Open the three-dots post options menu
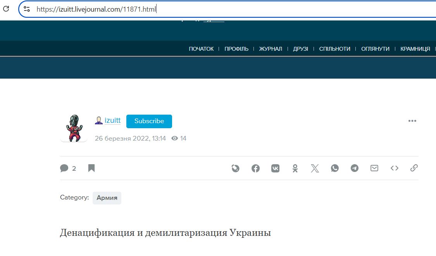The width and height of the screenshot is (436, 256). [412, 121]
